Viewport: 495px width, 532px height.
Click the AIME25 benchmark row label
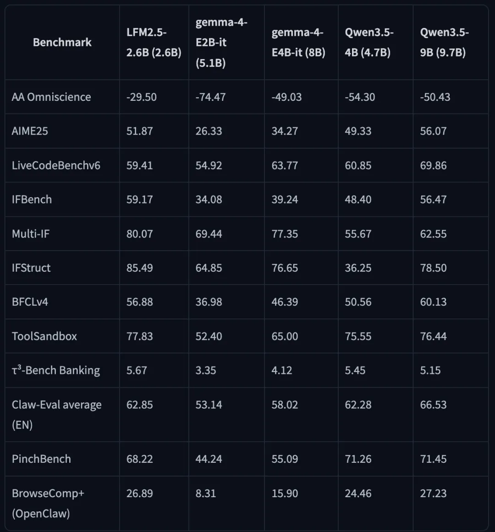click(30, 131)
